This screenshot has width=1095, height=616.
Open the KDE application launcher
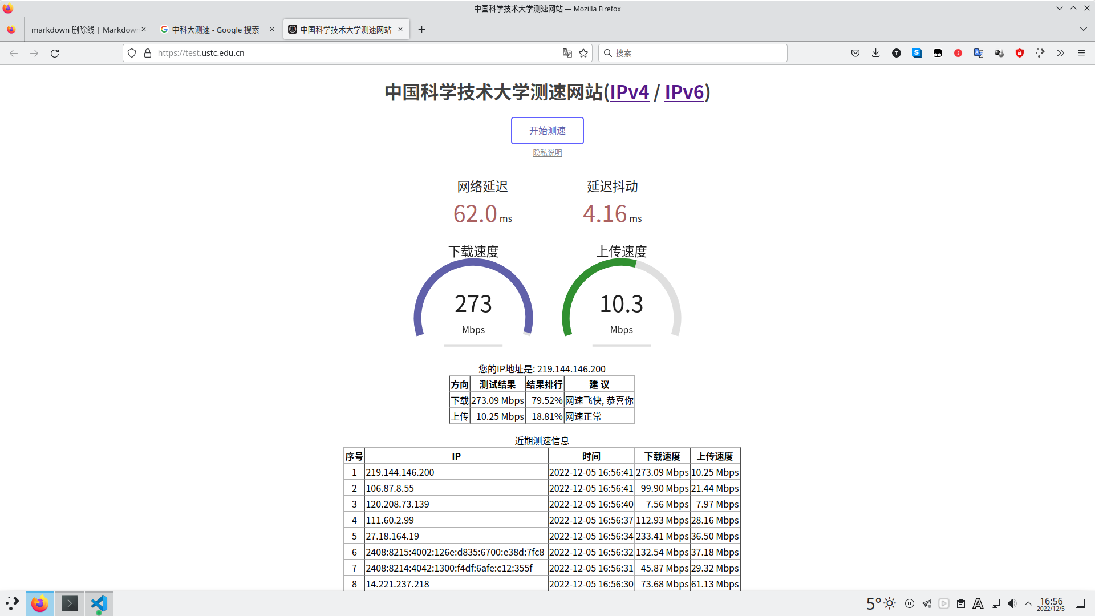click(x=12, y=603)
